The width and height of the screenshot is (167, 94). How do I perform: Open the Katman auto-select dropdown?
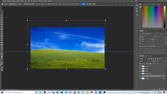tap(20, 4)
